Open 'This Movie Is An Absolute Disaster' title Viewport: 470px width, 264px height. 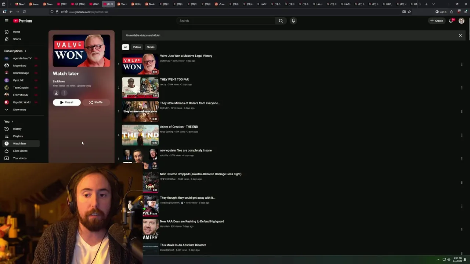click(x=183, y=245)
